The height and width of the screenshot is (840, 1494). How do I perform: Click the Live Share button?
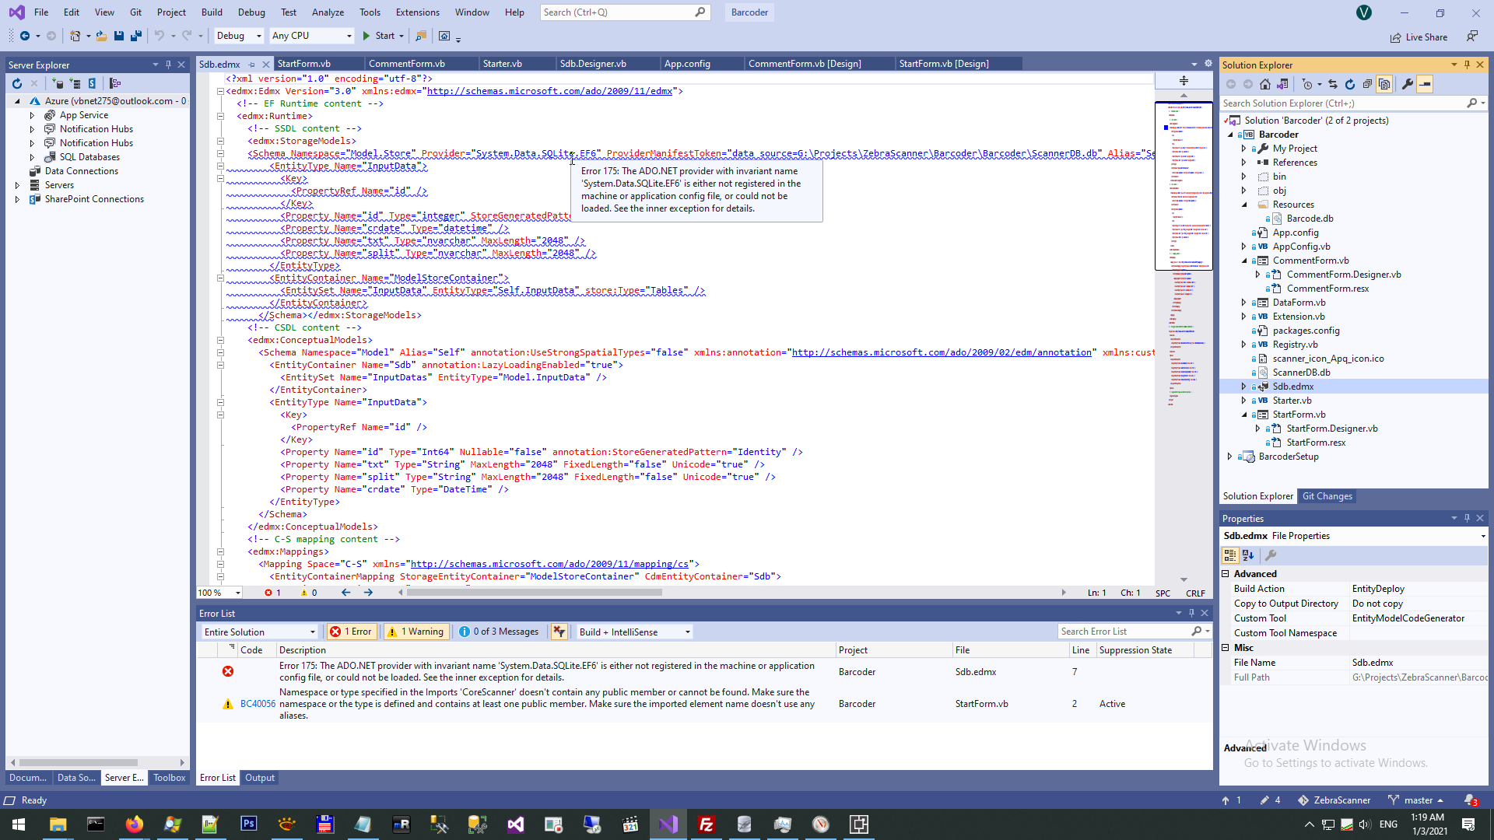click(1419, 37)
